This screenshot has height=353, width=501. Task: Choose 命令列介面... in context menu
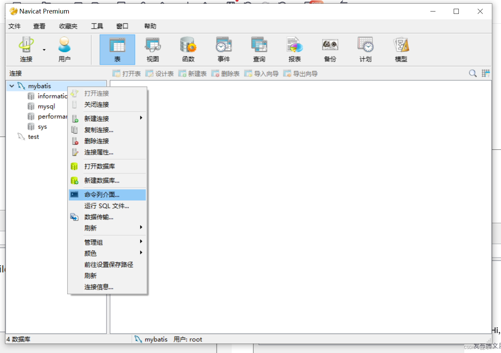[x=107, y=195]
